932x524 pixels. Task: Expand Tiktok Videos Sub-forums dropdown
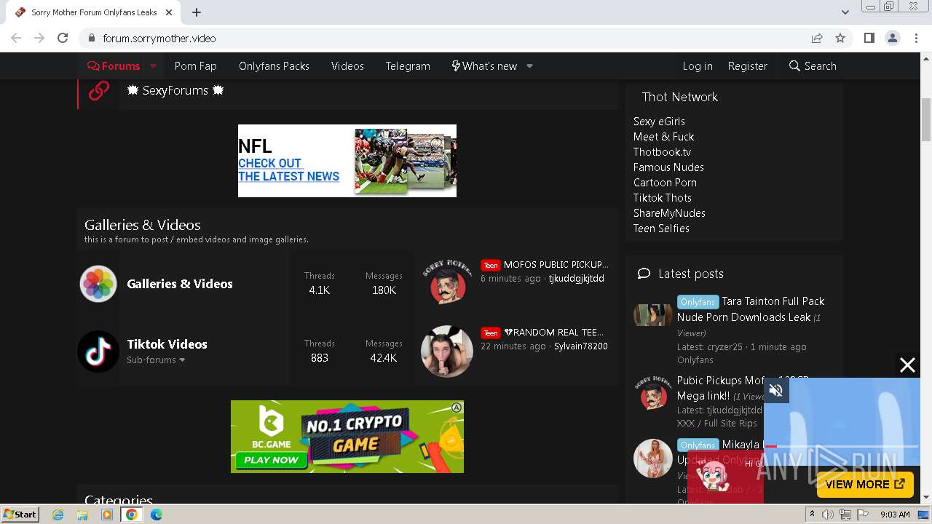[x=156, y=360]
